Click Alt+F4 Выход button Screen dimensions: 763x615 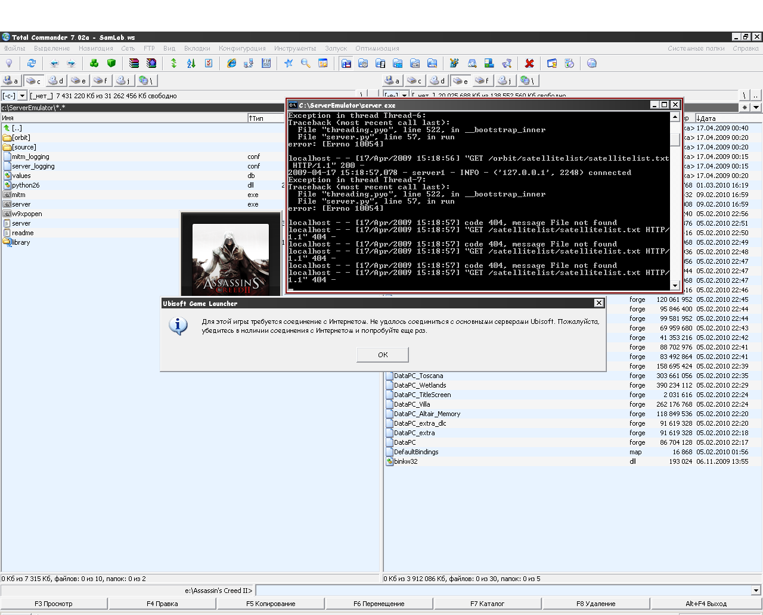click(x=706, y=604)
